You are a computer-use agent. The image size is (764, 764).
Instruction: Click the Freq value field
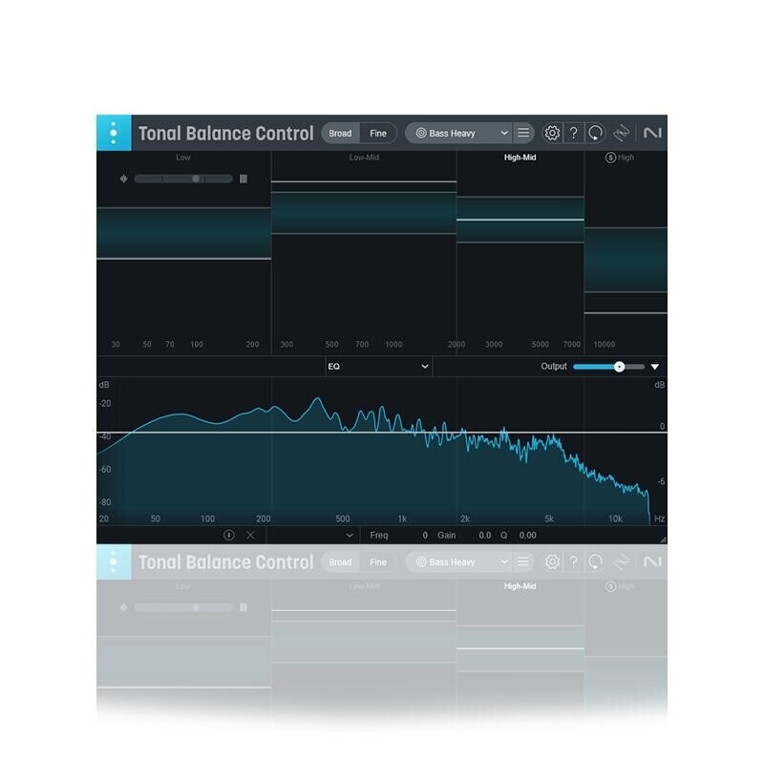[424, 535]
